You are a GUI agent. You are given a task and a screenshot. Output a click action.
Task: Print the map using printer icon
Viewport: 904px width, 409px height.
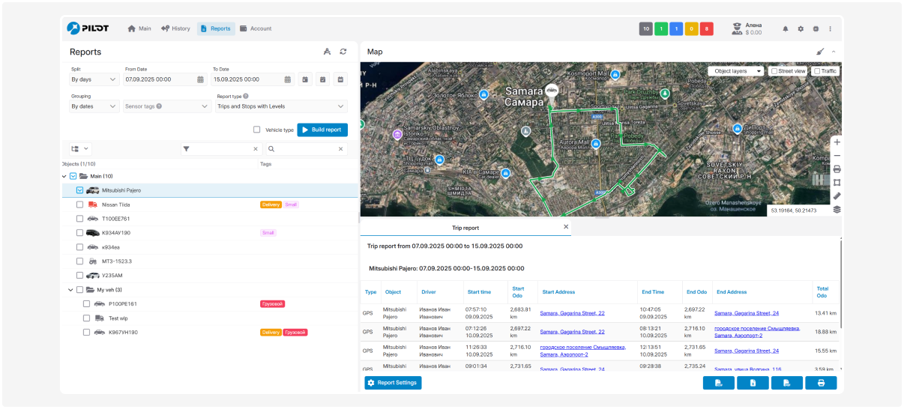837,169
